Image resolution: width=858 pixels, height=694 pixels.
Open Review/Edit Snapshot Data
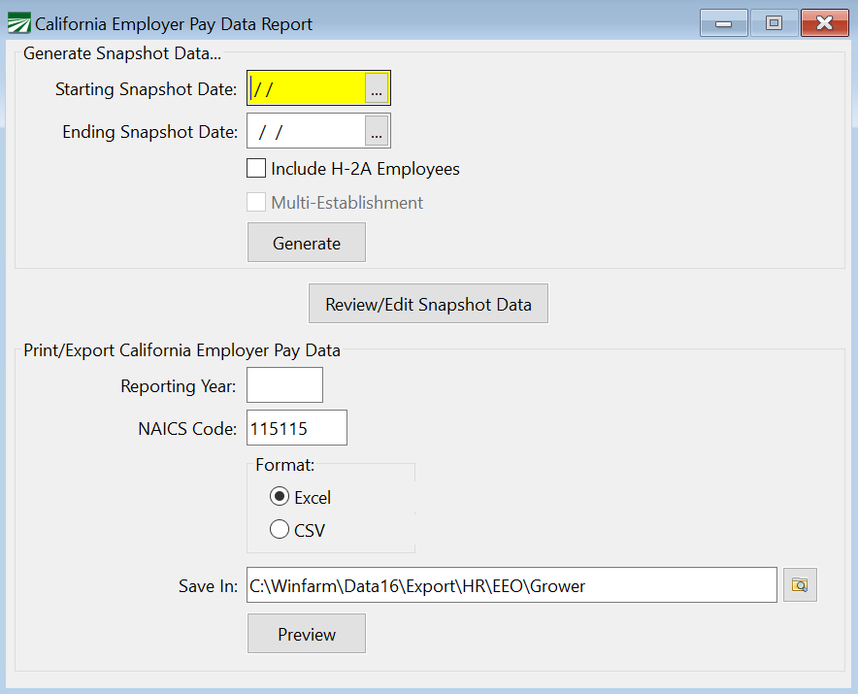[428, 304]
